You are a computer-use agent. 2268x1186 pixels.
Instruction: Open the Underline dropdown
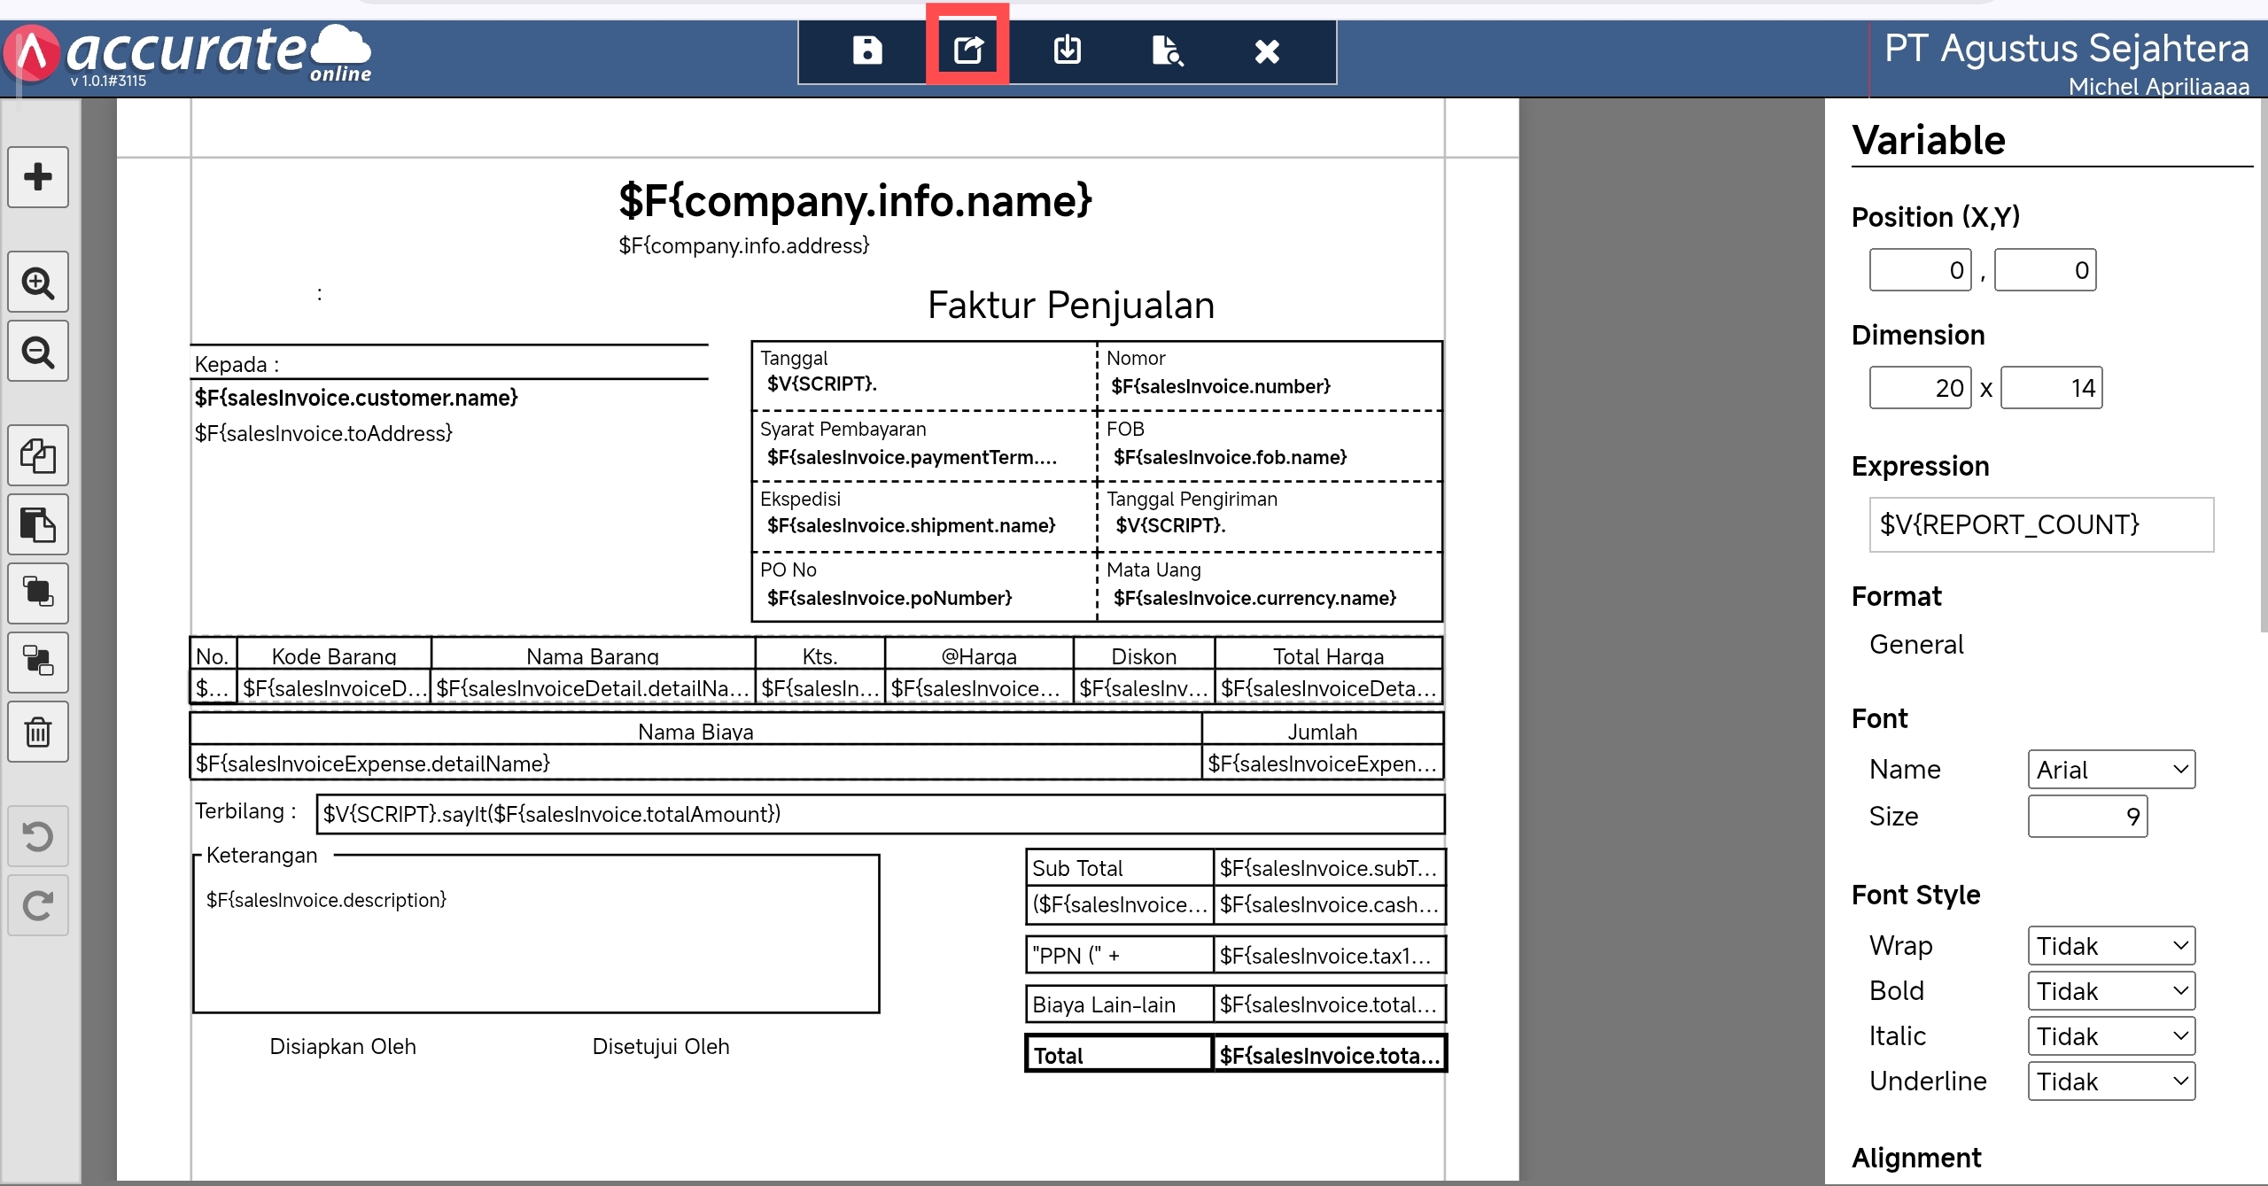(2110, 1081)
